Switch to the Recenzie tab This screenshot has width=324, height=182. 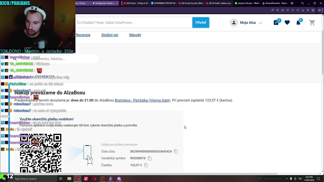pyautogui.click(x=83, y=35)
